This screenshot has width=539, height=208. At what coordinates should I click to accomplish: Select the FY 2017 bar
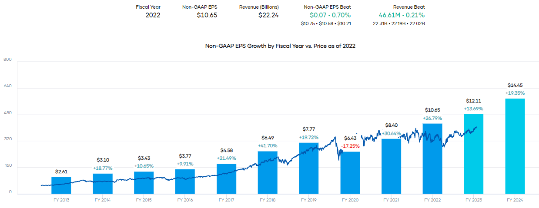[x=226, y=179]
